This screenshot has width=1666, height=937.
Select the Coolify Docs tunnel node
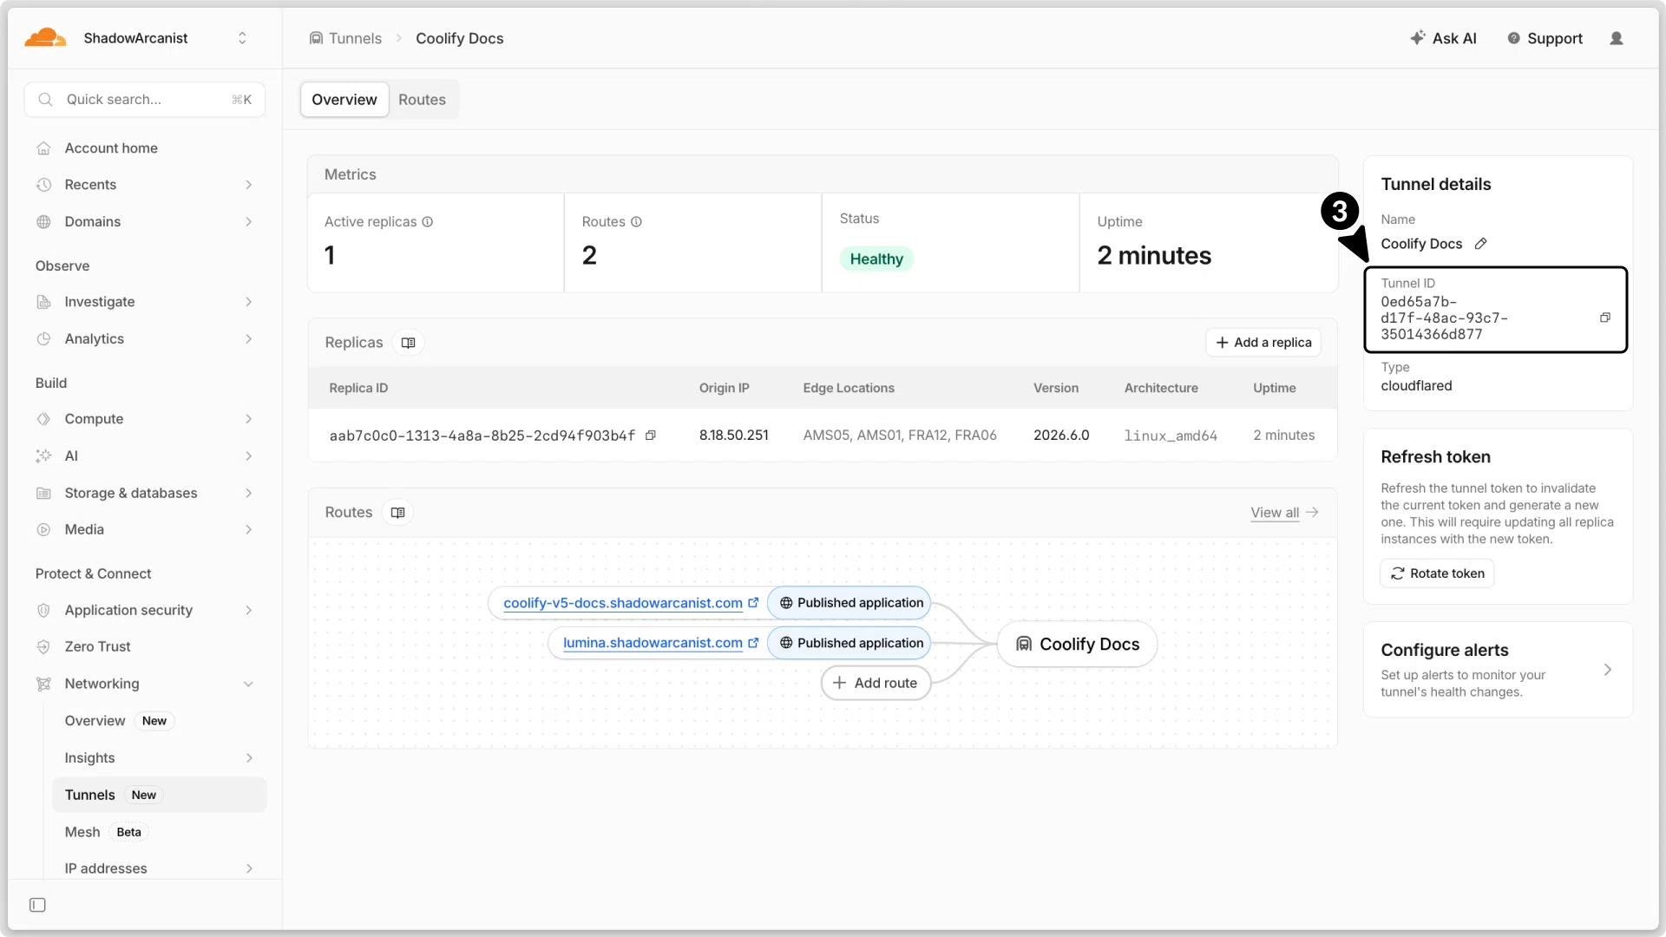tap(1077, 644)
